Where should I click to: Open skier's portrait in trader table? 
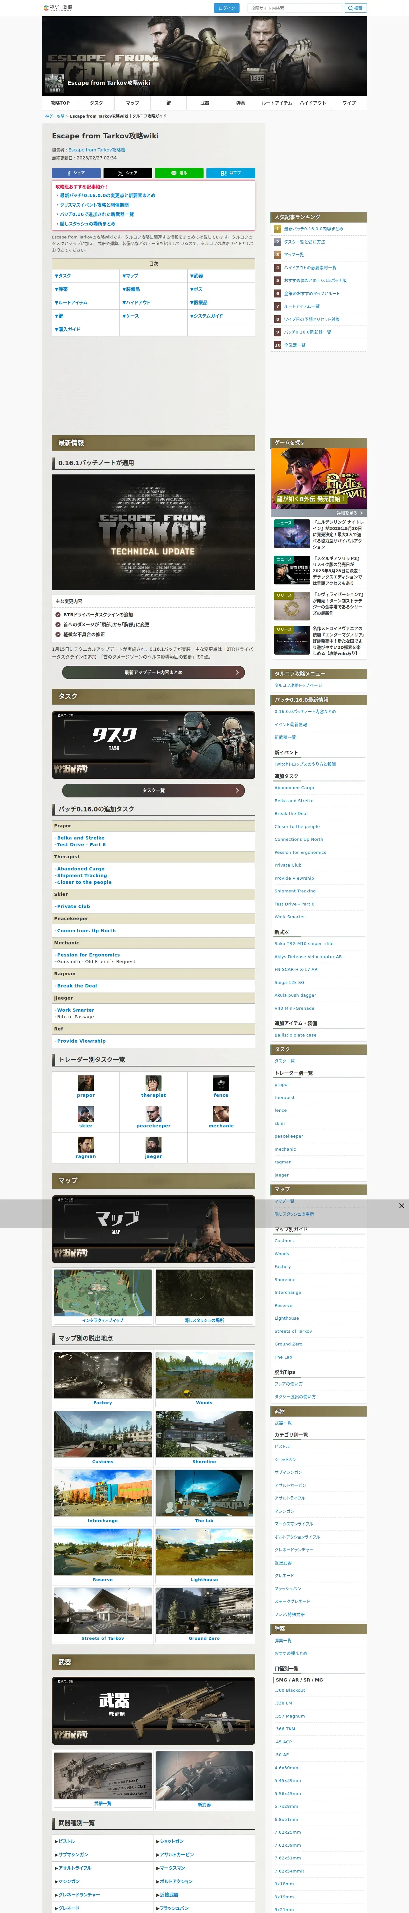(x=86, y=1114)
